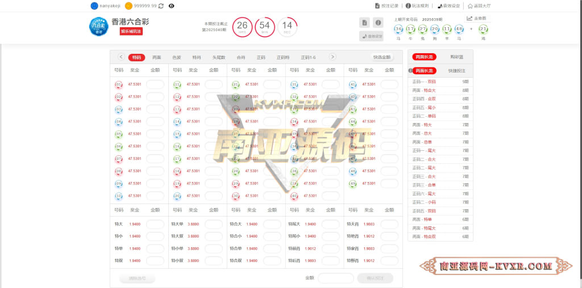Select number ball 49

click(x=352, y=183)
